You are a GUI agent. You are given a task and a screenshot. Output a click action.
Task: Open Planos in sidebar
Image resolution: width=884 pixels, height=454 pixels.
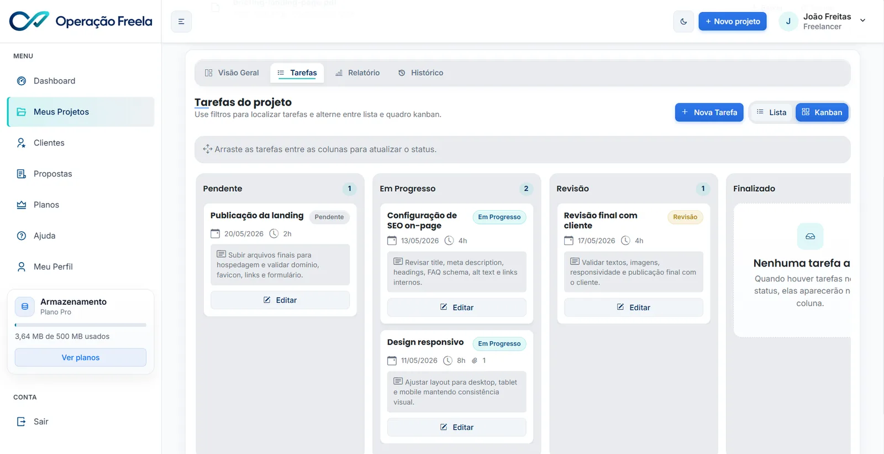[x=81, y=205]
